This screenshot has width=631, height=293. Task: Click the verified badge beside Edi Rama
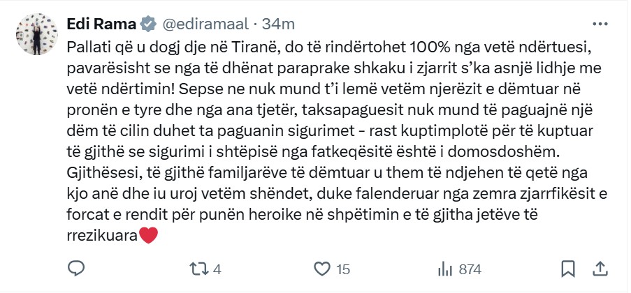coord(147,24)
